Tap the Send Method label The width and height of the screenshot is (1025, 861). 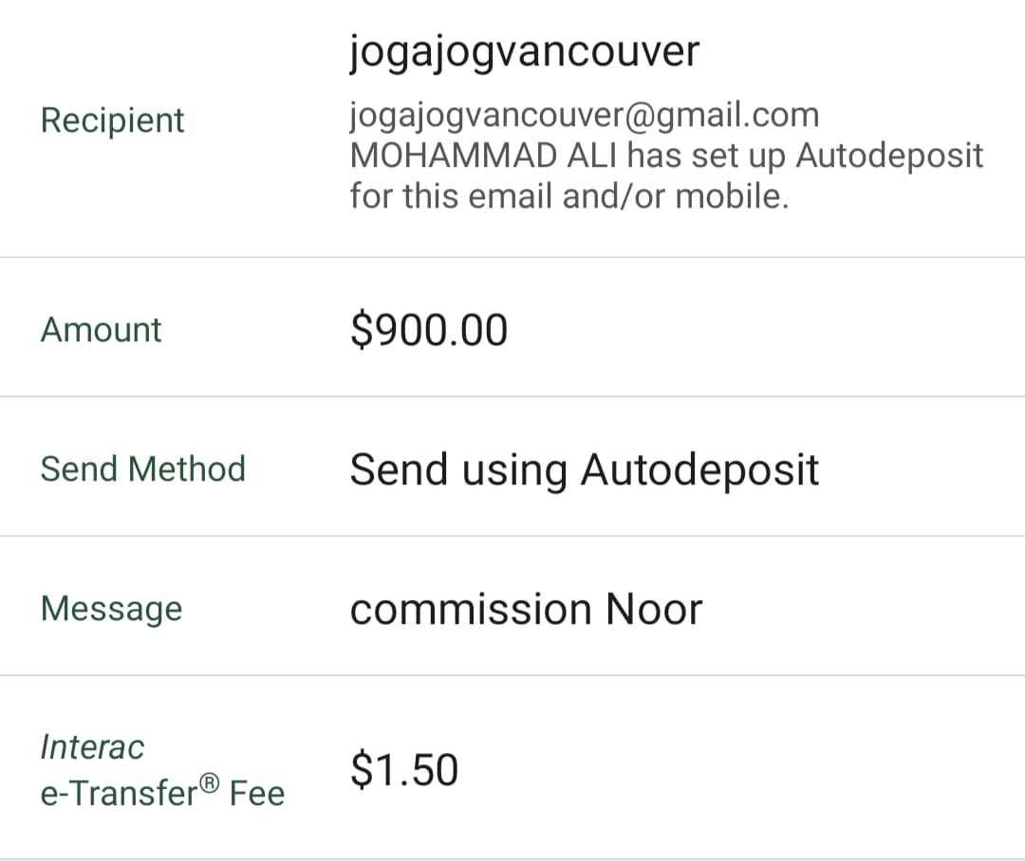142,469
